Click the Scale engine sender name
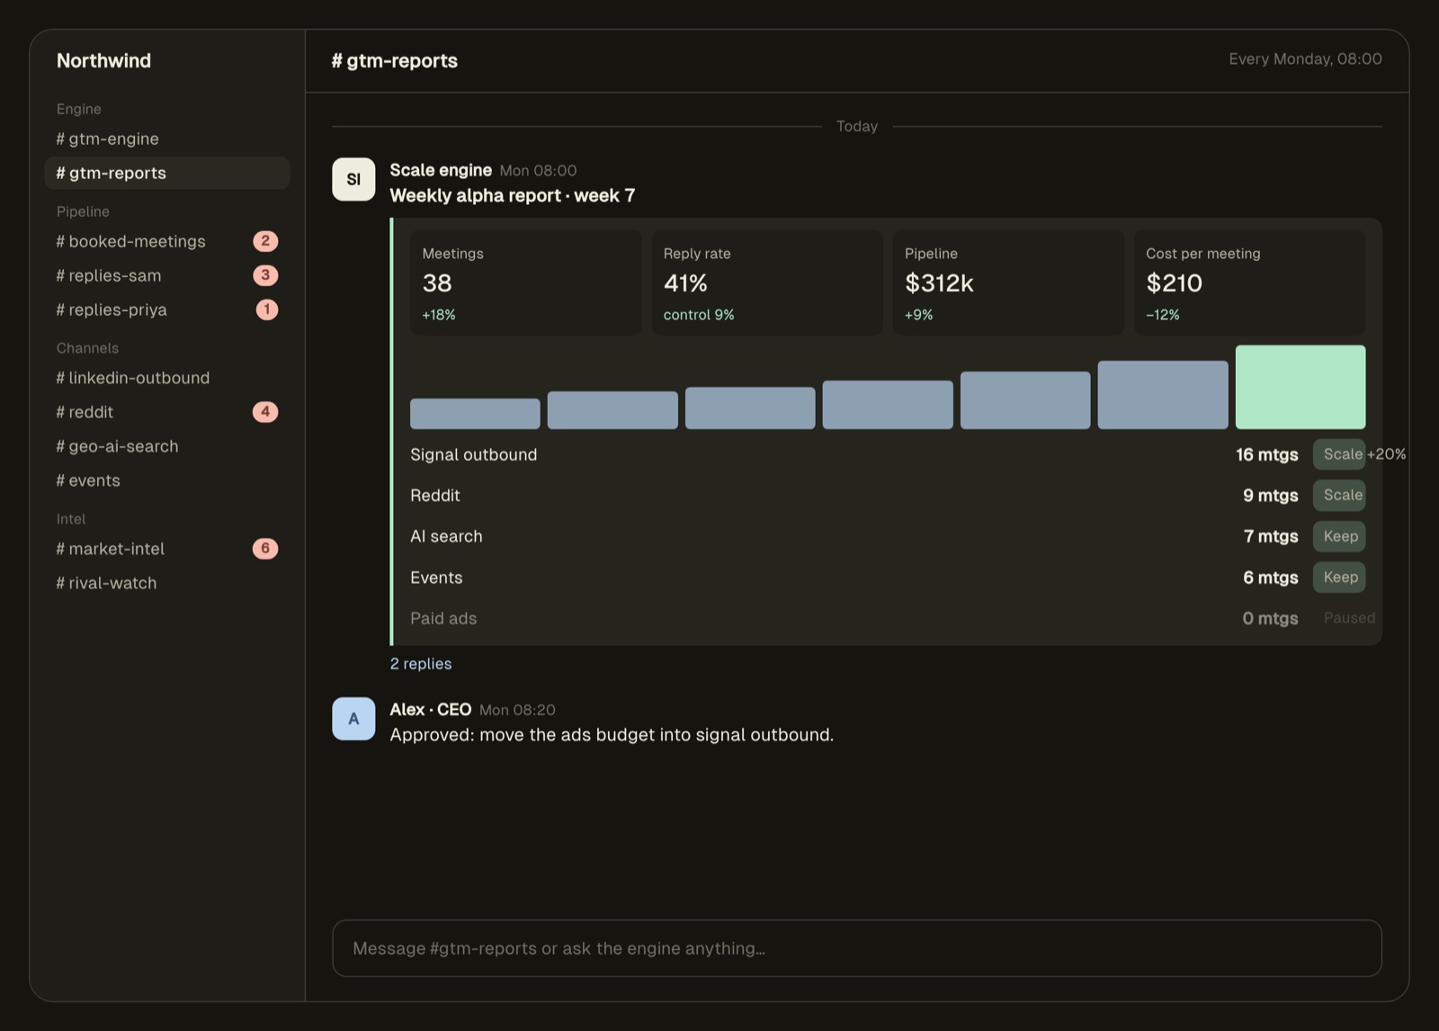The image size is (1439, 1031). tap(441, 170)
